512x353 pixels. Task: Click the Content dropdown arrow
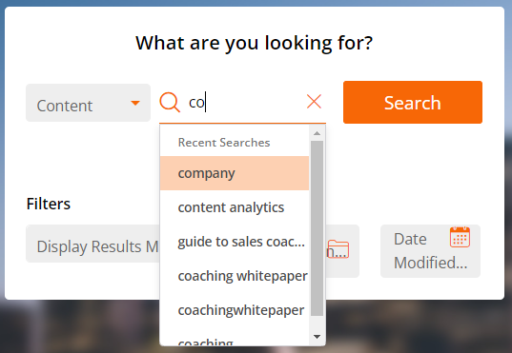pyautogui.click(x=135, y=104)
